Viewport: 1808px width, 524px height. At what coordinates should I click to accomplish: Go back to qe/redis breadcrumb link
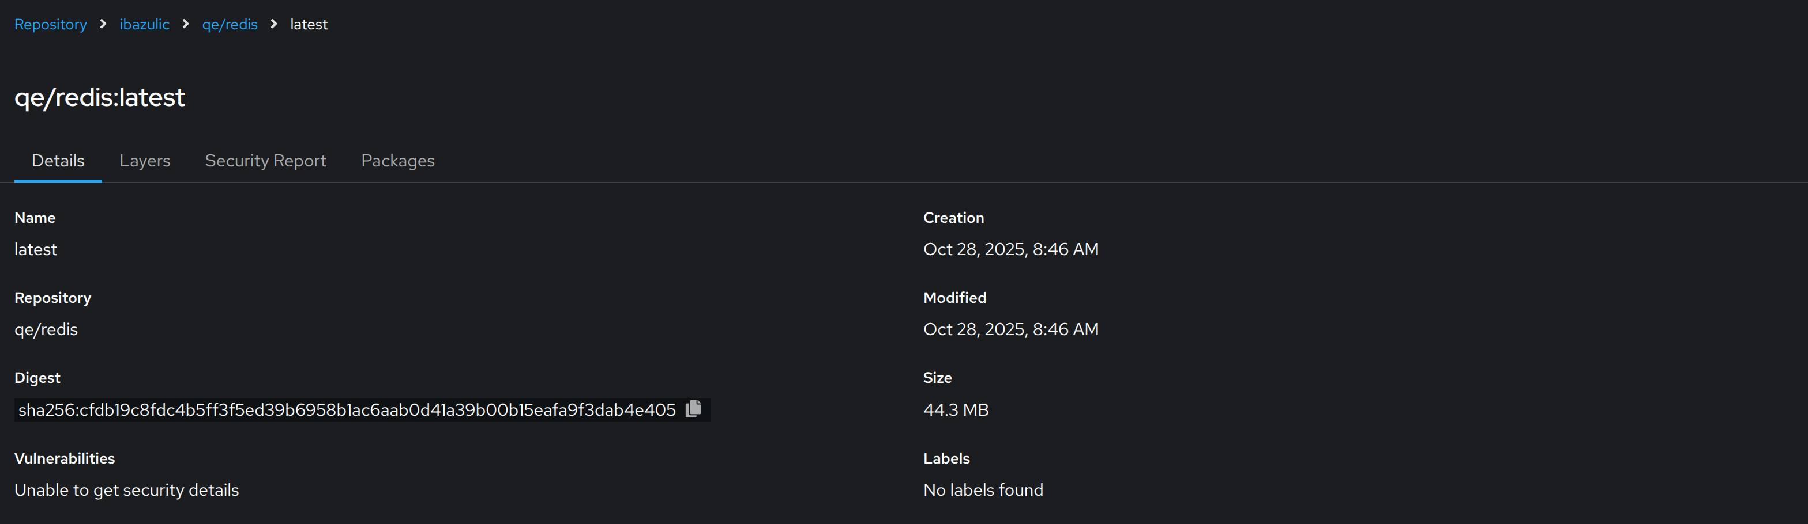(230, 25)
